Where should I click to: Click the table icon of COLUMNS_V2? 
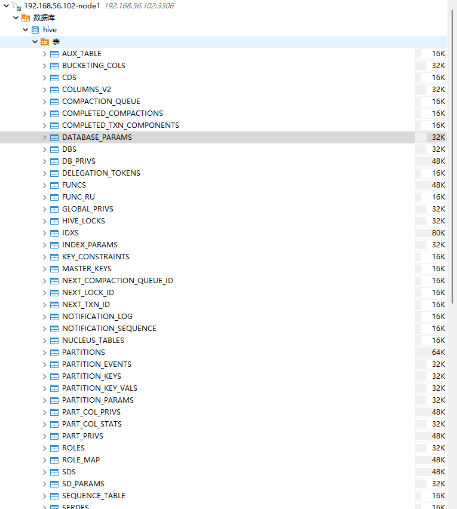pyautogui.click(x=54, y=90)
